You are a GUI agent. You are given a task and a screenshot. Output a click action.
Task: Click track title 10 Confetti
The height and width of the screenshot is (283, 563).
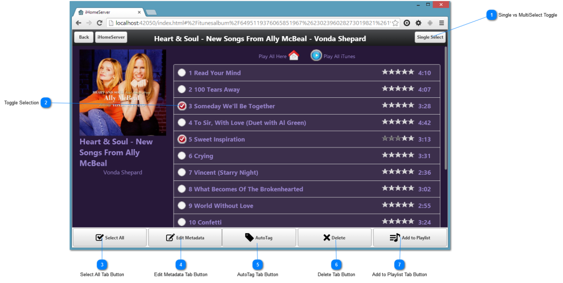pos(205,222)
